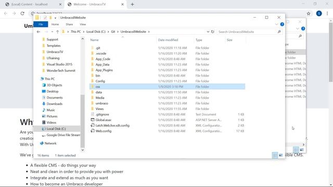Image resolution: width=333 pixels, height=187 pixels.
Task: Open the View ribbon tab
Action: [83, 24]
